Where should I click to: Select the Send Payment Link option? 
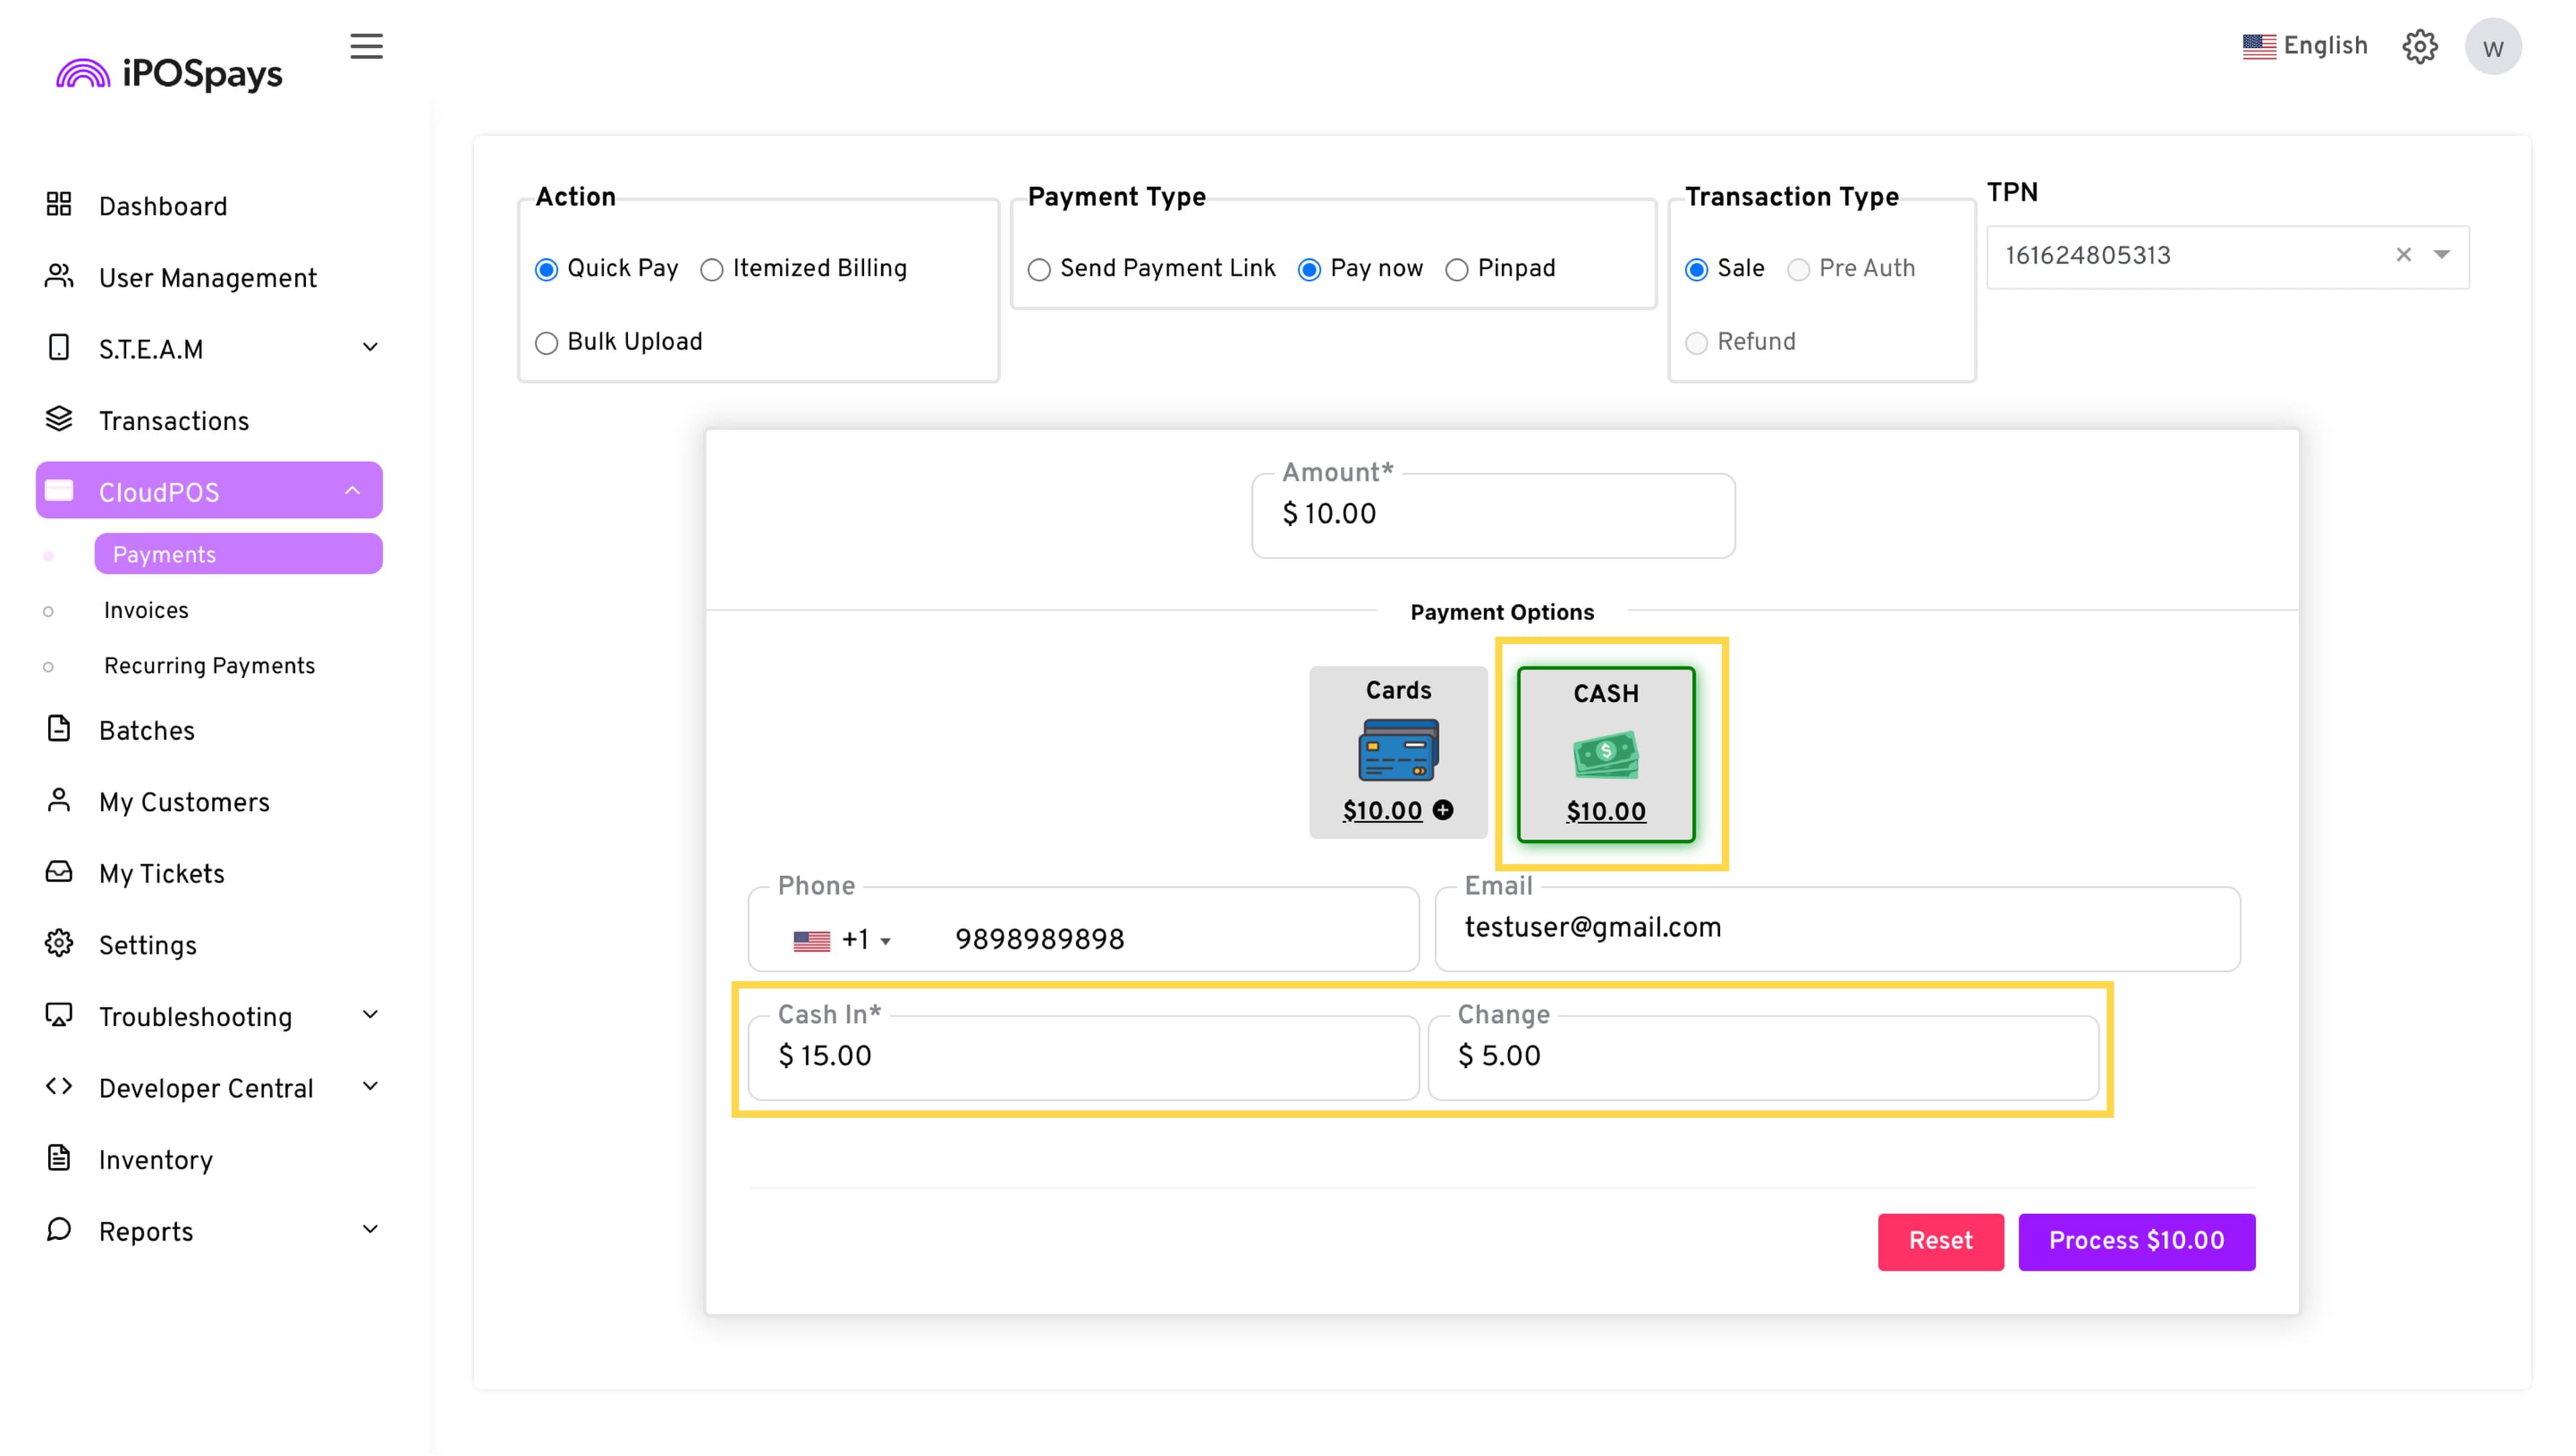coord(1039,270)
